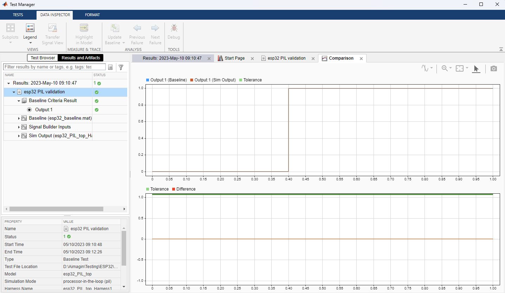This screenshot has height=293, width=505.
Task: Click the filter results input field
Action: pos(54,67)
